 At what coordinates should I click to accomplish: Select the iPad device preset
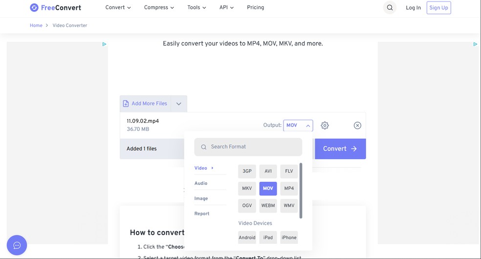pos(268,237)
